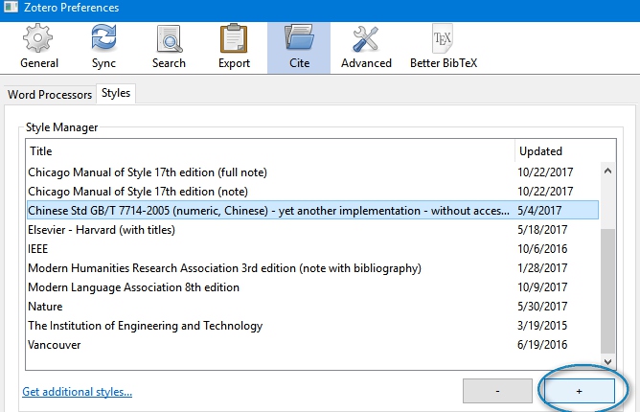640x412 pixels.
Task: Open the Sync preferences pane
Action: pos(103,47)
